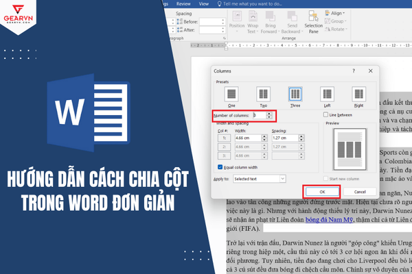412x274 pixels.
Task: Open the Group objects menu
Action: tap(336, 21)
